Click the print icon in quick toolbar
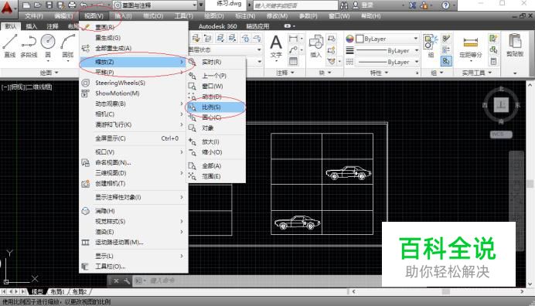This screenshot has height=306, width=535. [72, 5]
